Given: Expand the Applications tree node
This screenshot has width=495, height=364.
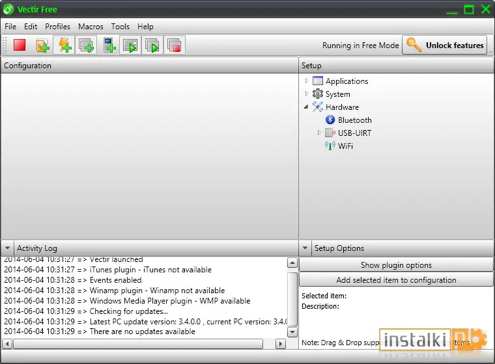Looking at the screenshot, I should pos(307,81).
